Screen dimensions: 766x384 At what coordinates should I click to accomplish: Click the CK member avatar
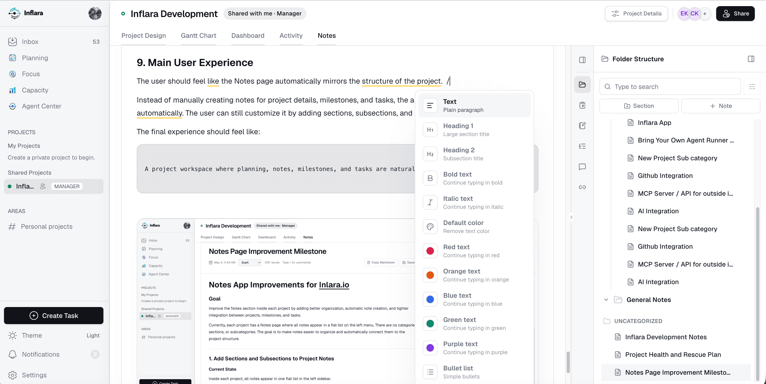point(694,13)
